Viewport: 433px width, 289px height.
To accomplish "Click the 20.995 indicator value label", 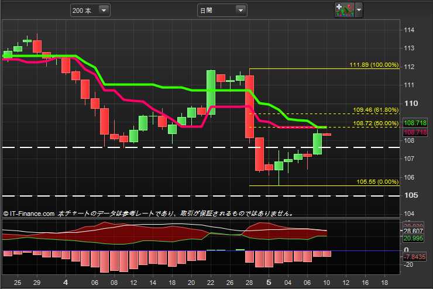I will click(x=413, y=238).
